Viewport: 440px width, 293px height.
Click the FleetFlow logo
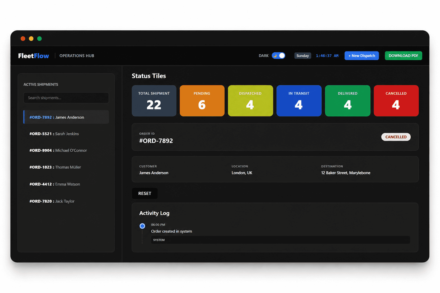[34, 56]
